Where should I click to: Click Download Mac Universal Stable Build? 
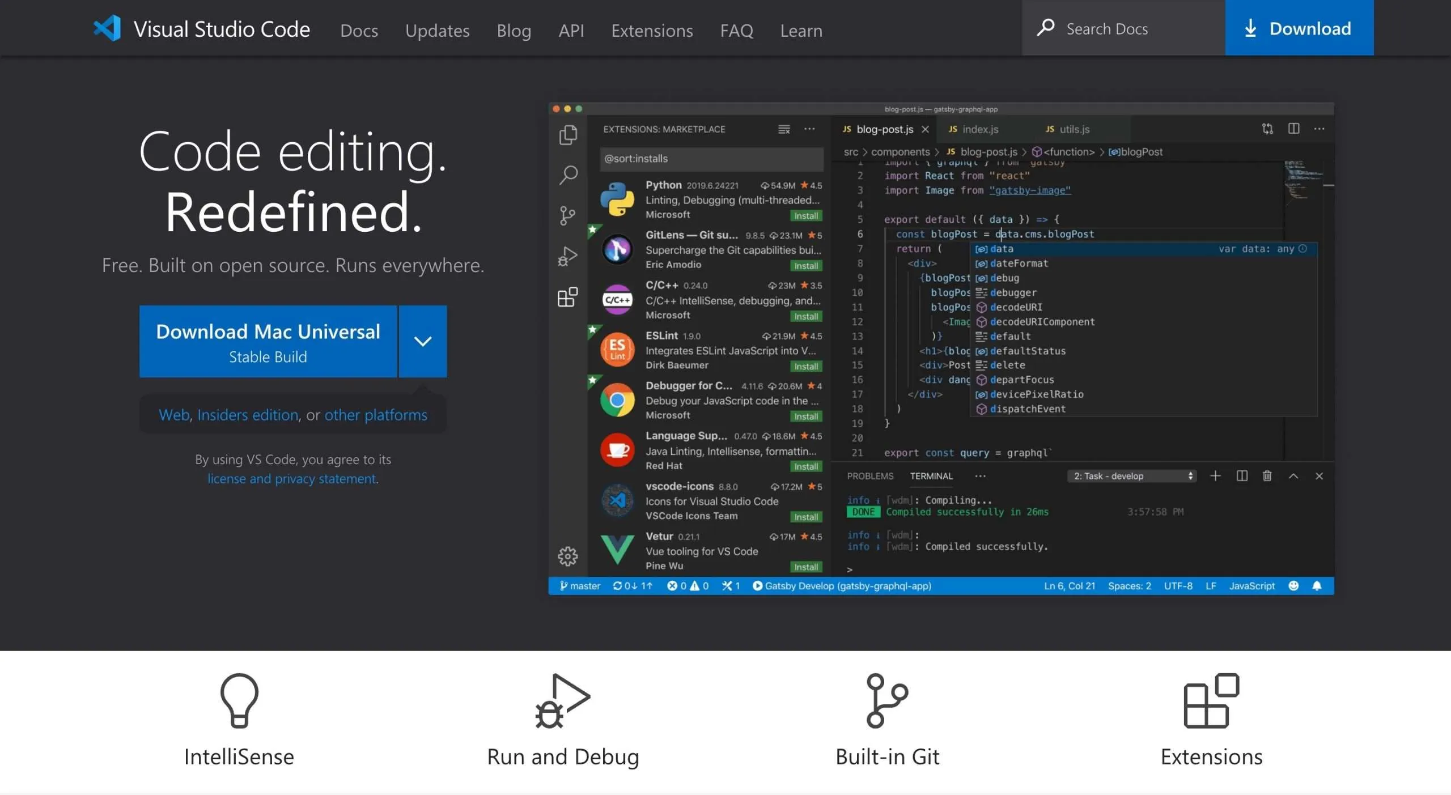coord(268,342)
